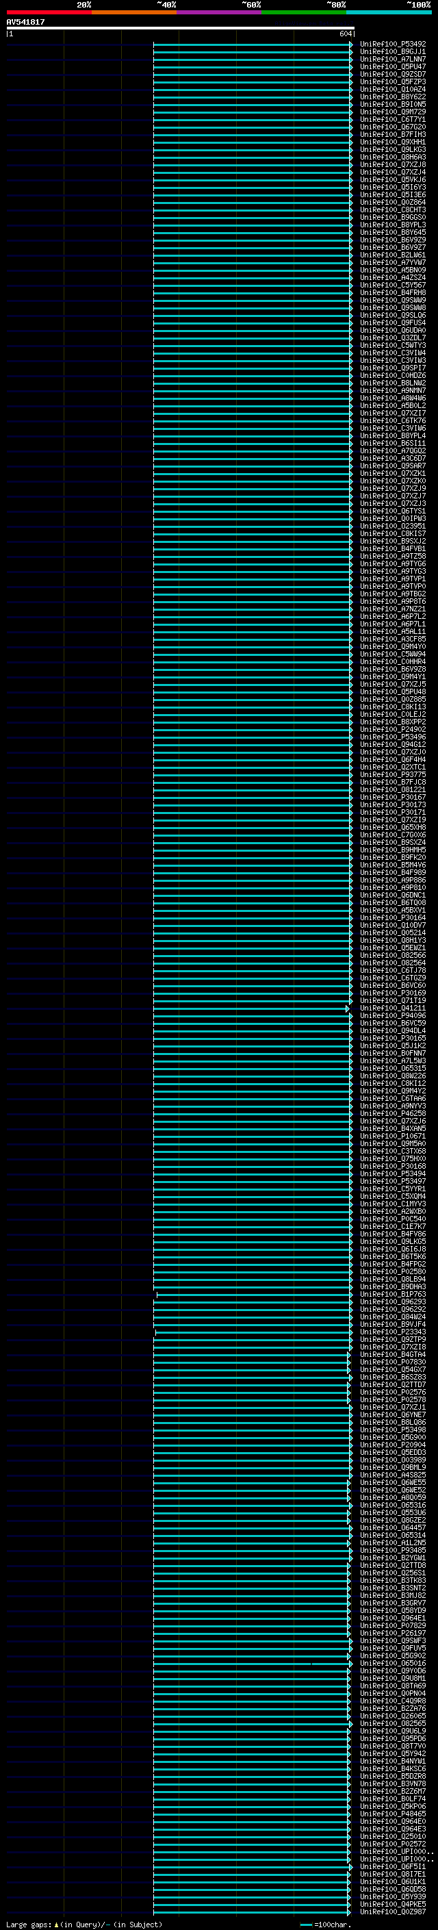
Task: Open hit UniRef100_Q5PU47
Action: pyautogui.click(x=392, y=66)
